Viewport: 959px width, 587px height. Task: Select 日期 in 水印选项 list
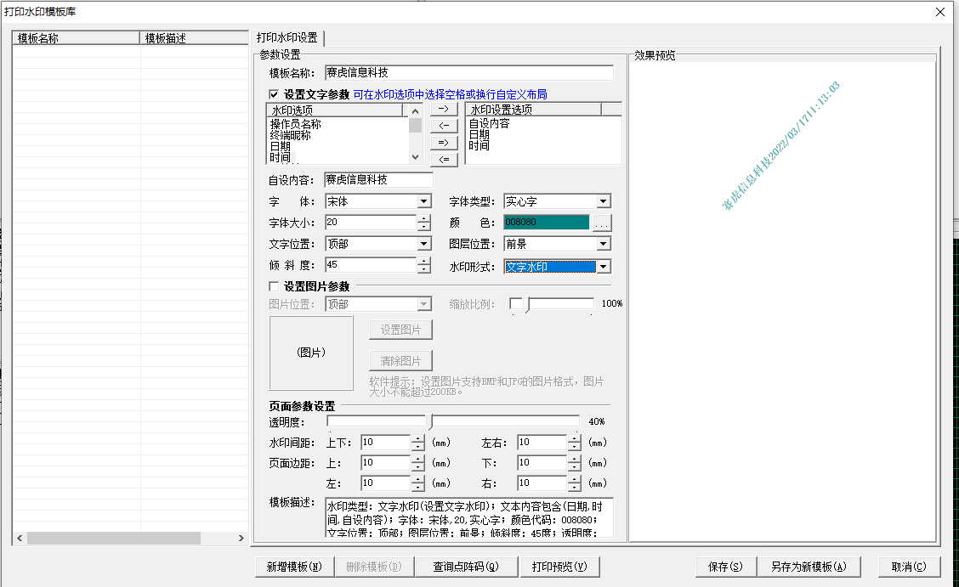[280, 146]
